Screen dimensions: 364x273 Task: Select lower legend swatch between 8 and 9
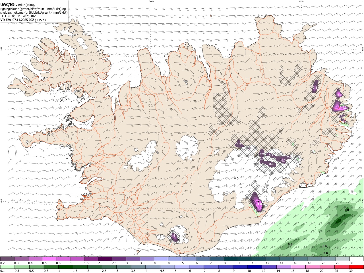[226, 267]
